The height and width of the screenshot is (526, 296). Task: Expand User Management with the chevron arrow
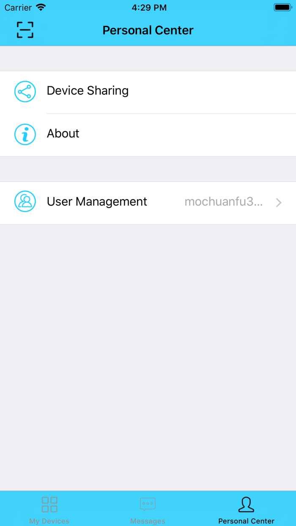(x=279, y=203)
